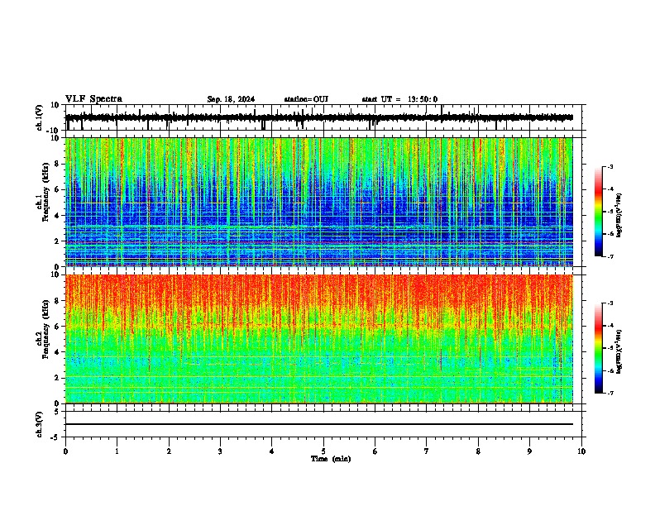Click time axis tick label '0'
The width and height of the screenshot is (655, 506).
65,451
